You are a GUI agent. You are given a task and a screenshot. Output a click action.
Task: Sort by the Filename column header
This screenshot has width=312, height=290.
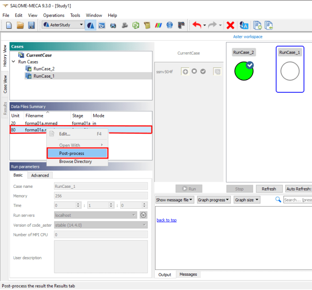pos(47,116)
